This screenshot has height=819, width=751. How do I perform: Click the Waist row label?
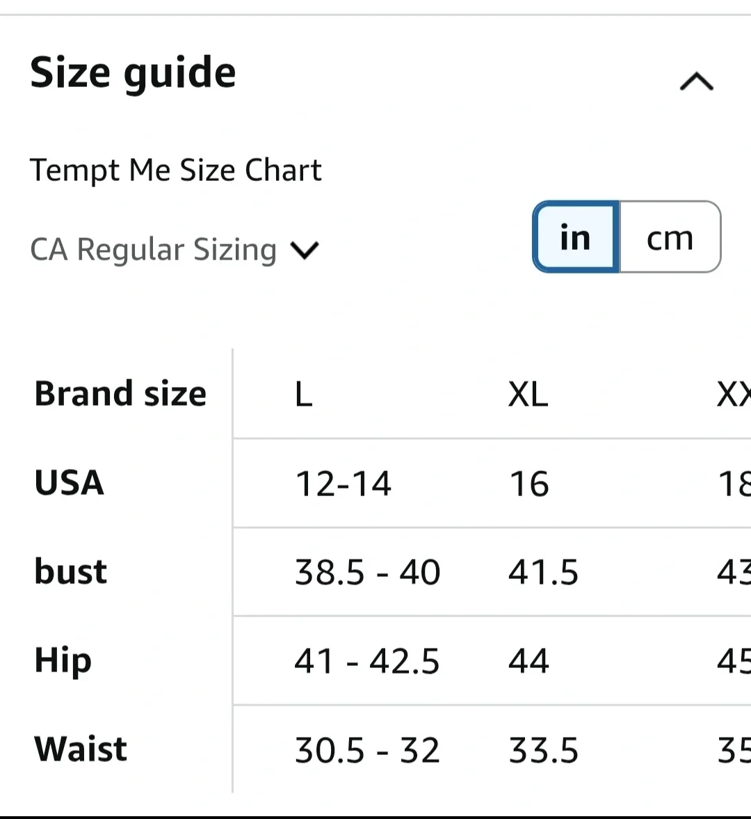click(81, 749)
